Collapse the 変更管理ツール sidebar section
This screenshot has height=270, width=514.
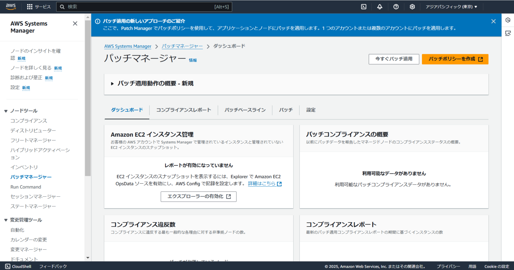coord(5,220)
